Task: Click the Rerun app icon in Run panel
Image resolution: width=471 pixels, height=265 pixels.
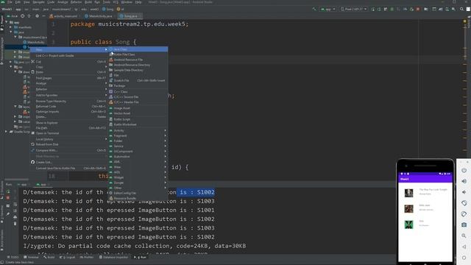Action: point(8,191)
